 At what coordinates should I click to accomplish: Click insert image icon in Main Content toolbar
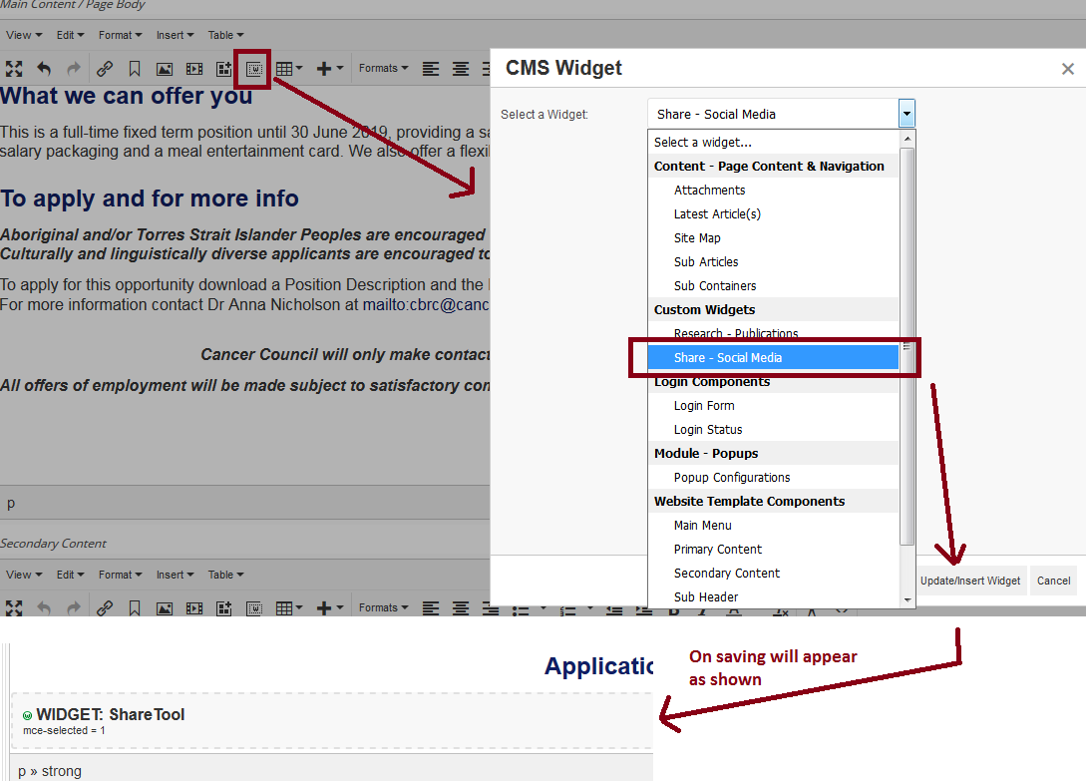pos(165,69)
